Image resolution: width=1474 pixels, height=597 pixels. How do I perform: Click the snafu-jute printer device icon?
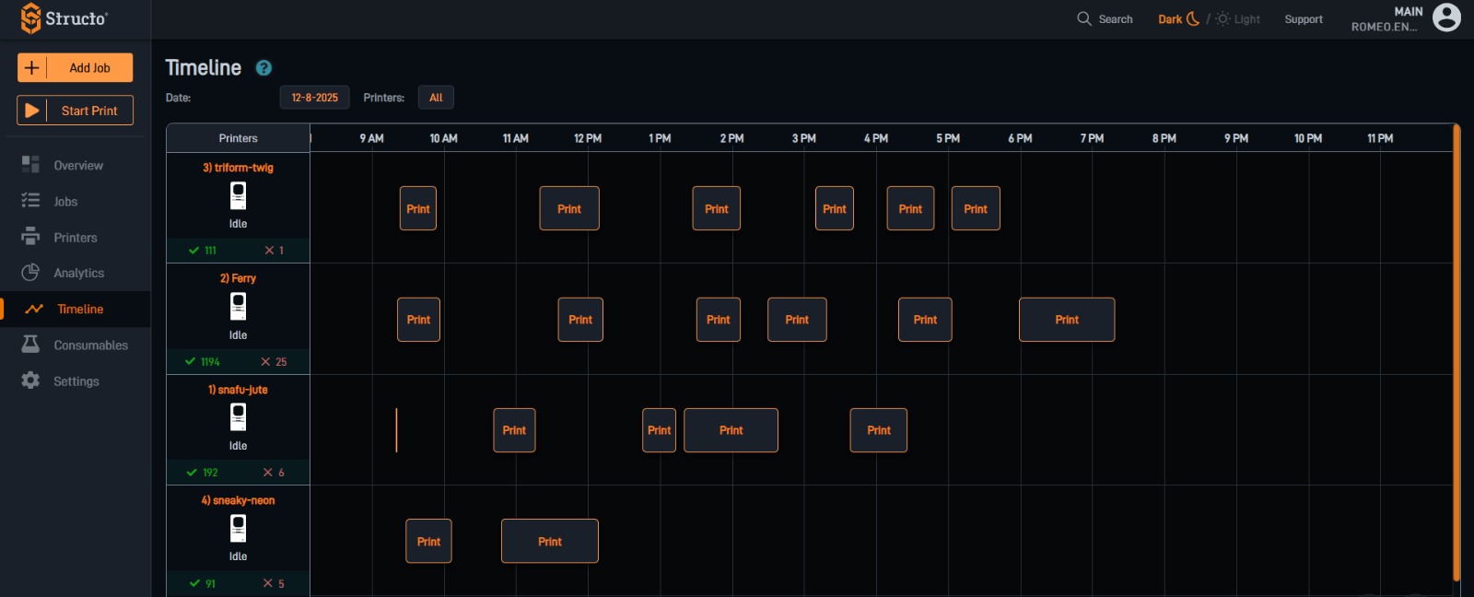pyautogui.click(x=238, y=417)
